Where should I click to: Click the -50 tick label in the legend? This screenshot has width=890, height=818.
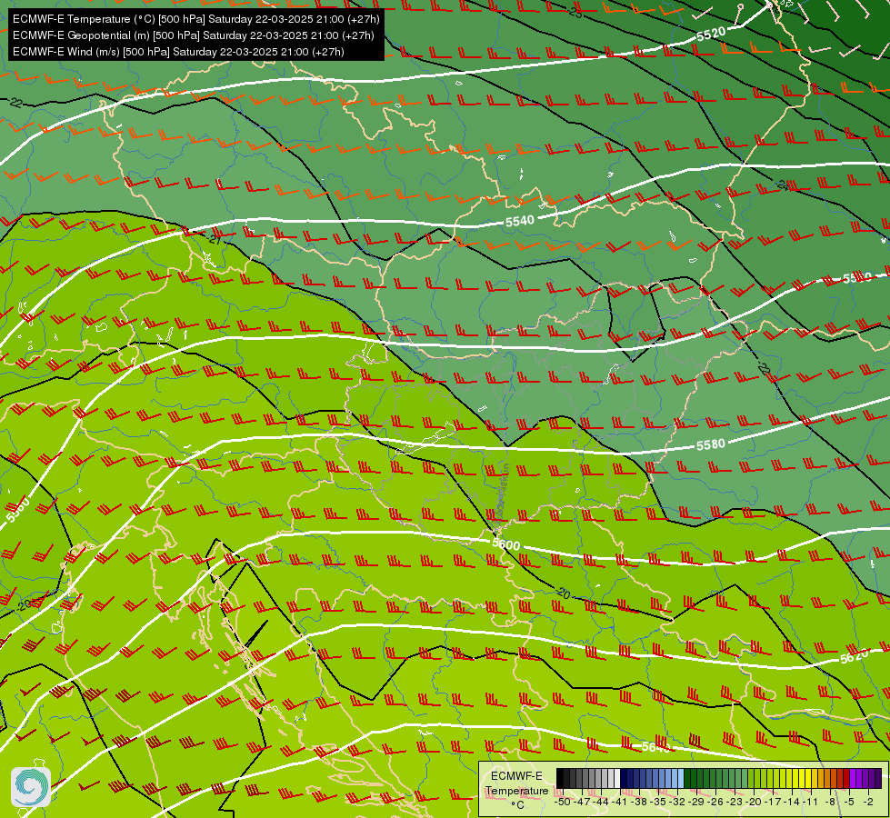(563, 802)
